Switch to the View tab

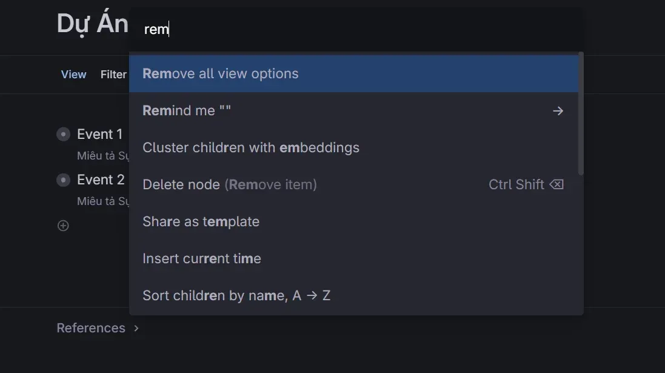pos(73,75)
